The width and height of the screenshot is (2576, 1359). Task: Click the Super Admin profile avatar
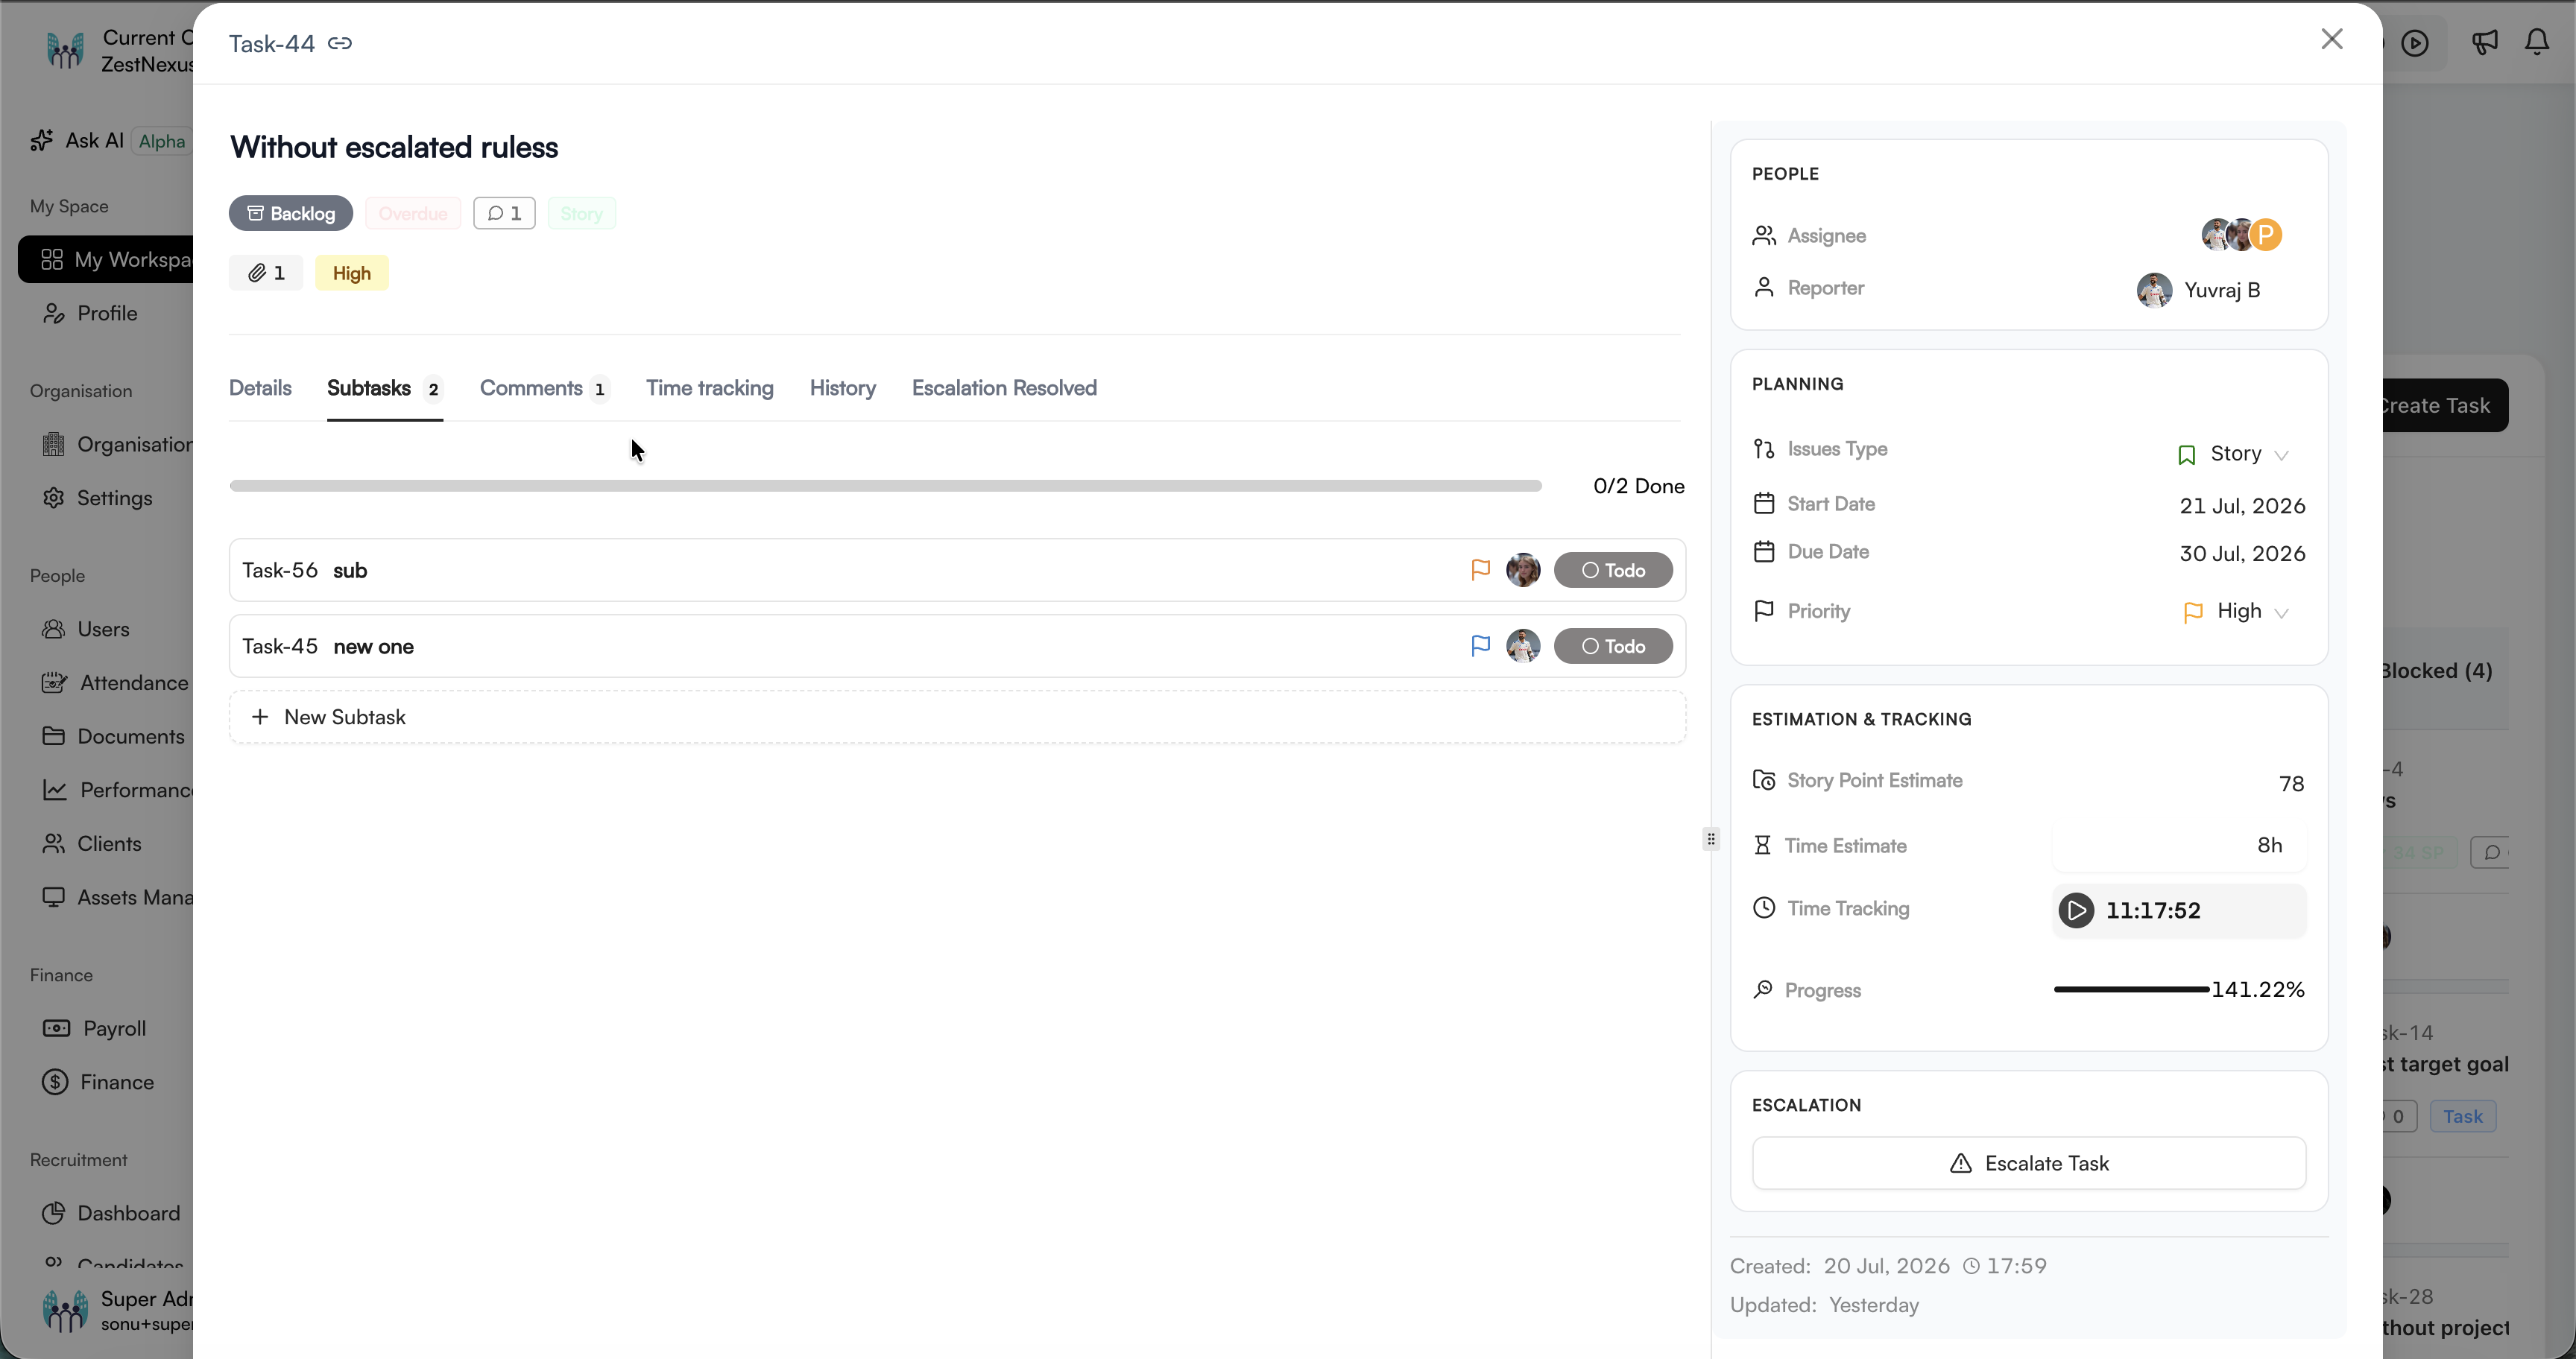[x=66, y=1310]
